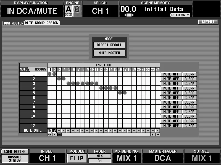Toggle the MODULE FLIP button
This screenshot has width=221, height=165.
click(x=77, y=158)
